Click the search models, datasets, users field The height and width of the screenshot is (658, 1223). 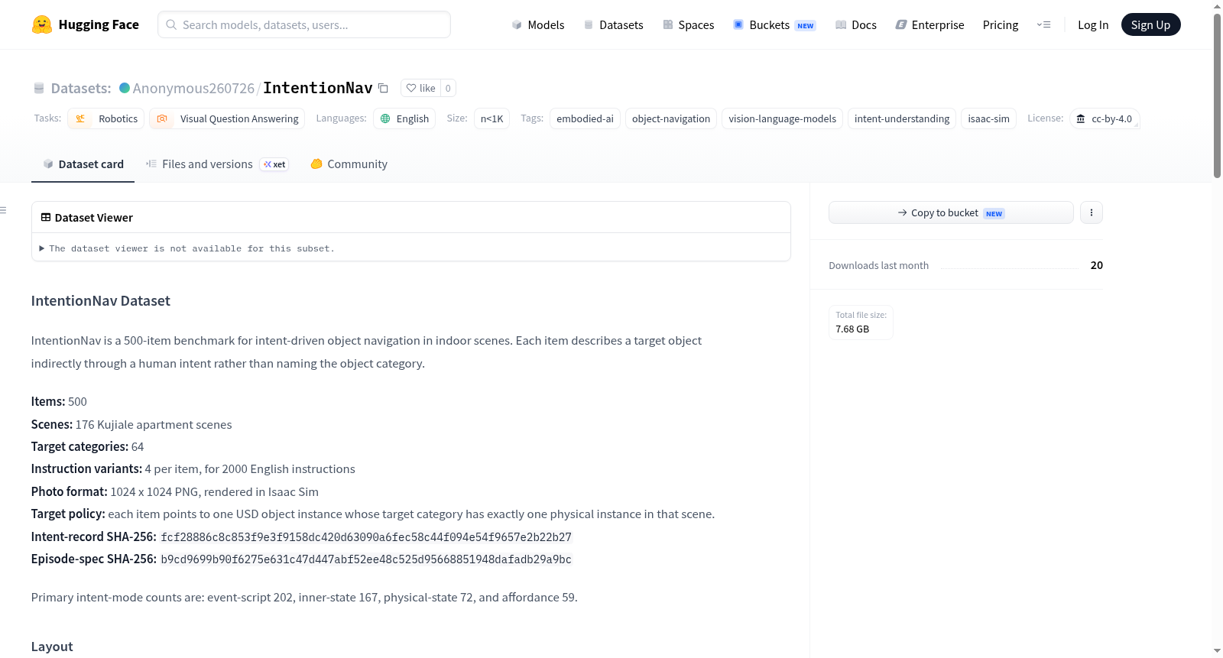pyautogui.click(x=304, y=24)
